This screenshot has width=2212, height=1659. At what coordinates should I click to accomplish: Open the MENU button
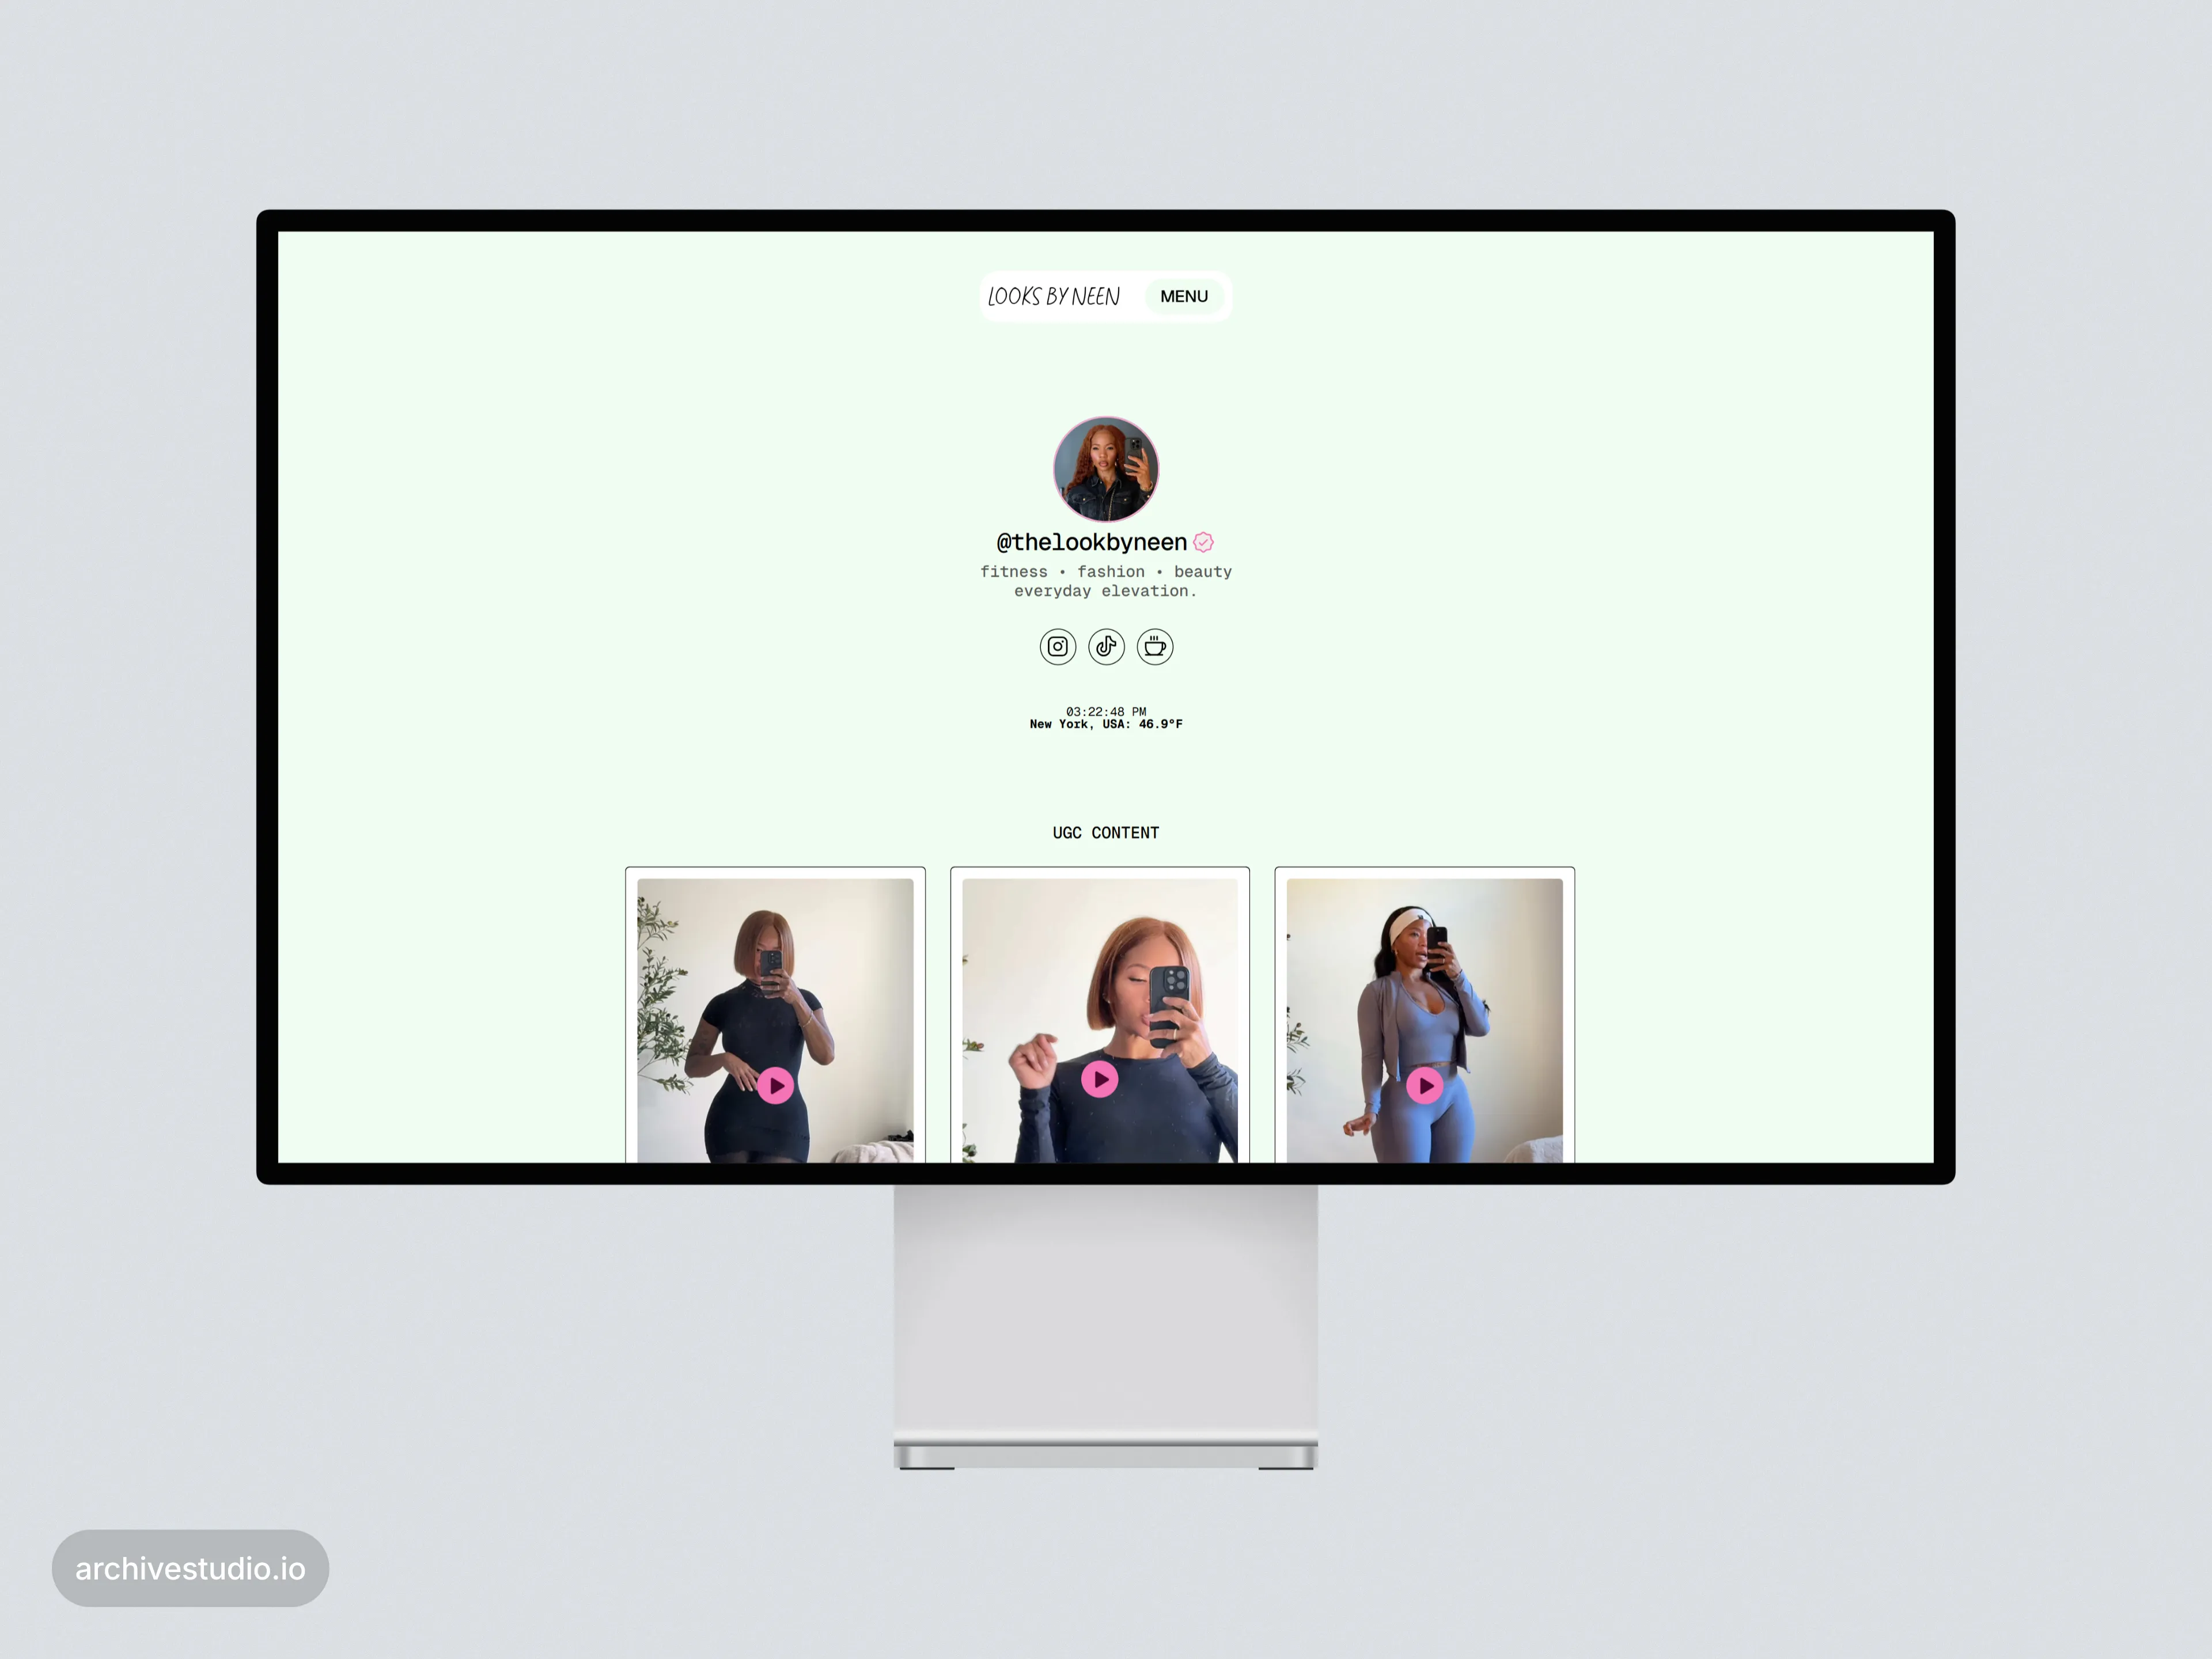pos(1184,296)
